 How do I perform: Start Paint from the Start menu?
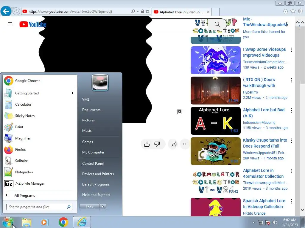(x=40, y=127)
